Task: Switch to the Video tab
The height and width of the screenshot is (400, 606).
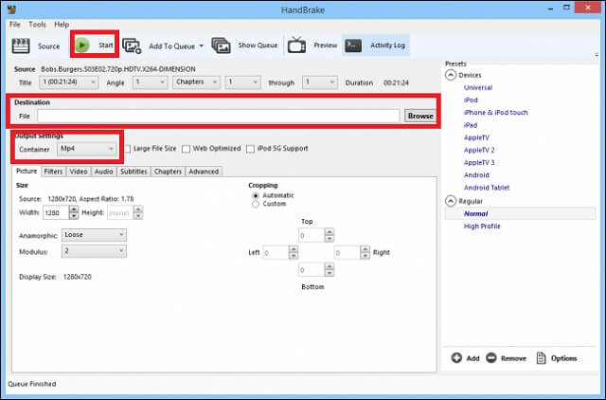Action: point(79,172)
